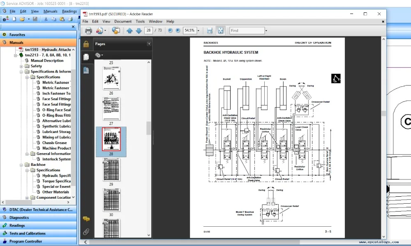
Task: Click the zoom in plus icon
Action: point(178,30)
